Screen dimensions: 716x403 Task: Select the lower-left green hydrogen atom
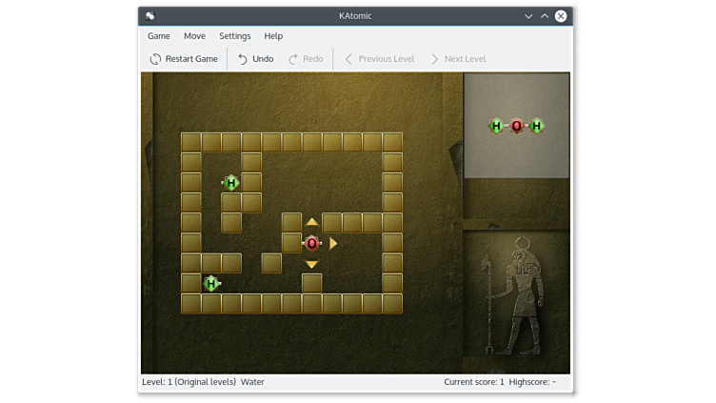pos(211,283)
